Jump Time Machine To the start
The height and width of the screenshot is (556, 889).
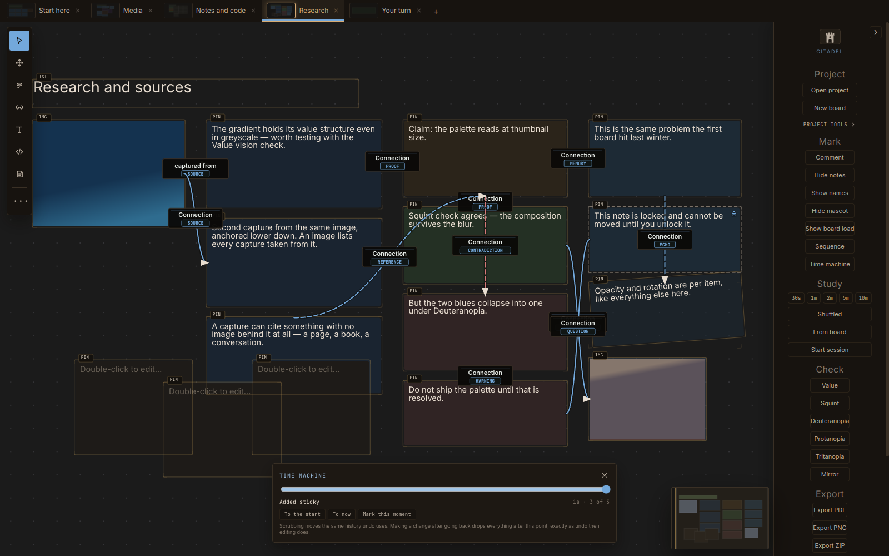point(303,514)
